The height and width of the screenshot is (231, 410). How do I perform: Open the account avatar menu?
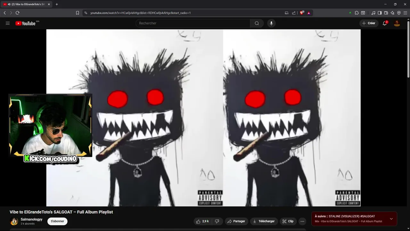(397, 23)
